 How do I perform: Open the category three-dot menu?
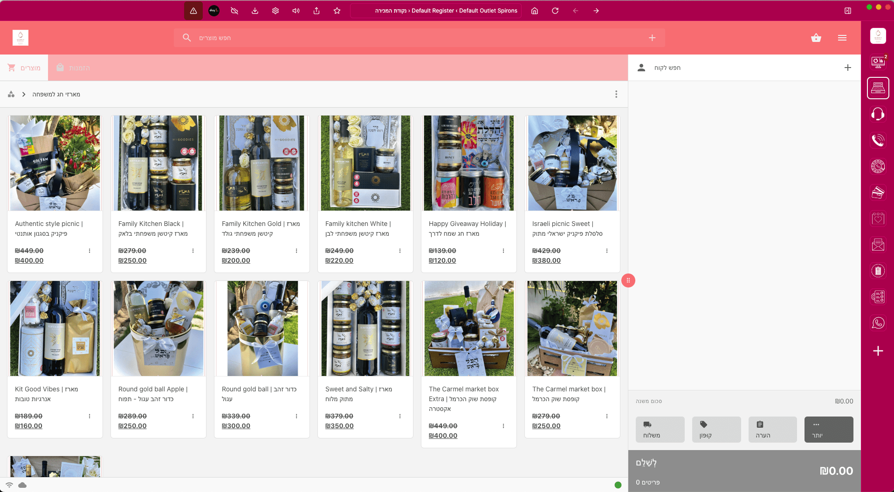coord(616,94)
